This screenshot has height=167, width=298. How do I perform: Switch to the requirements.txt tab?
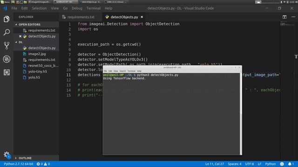click(81, 17)
